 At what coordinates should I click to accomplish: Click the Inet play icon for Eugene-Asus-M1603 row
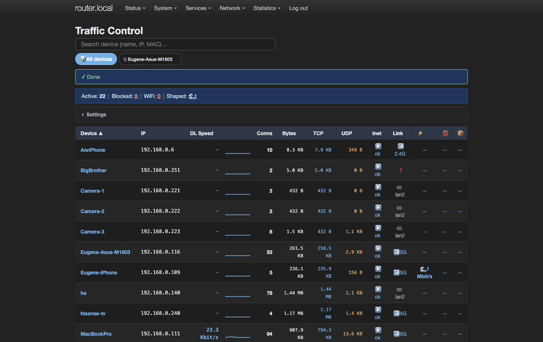(x=378, y=248)
